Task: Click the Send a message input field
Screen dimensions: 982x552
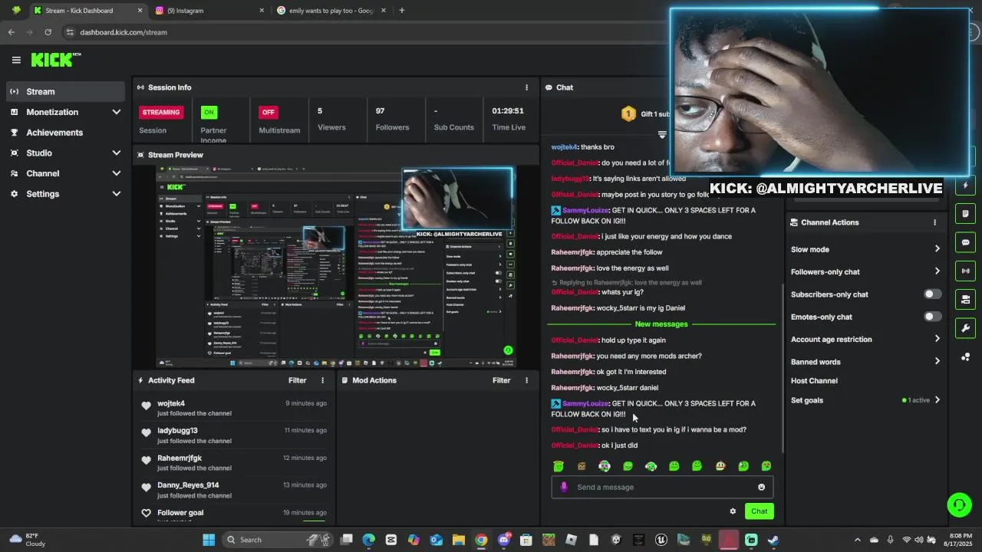Action: tap(662, 487)
